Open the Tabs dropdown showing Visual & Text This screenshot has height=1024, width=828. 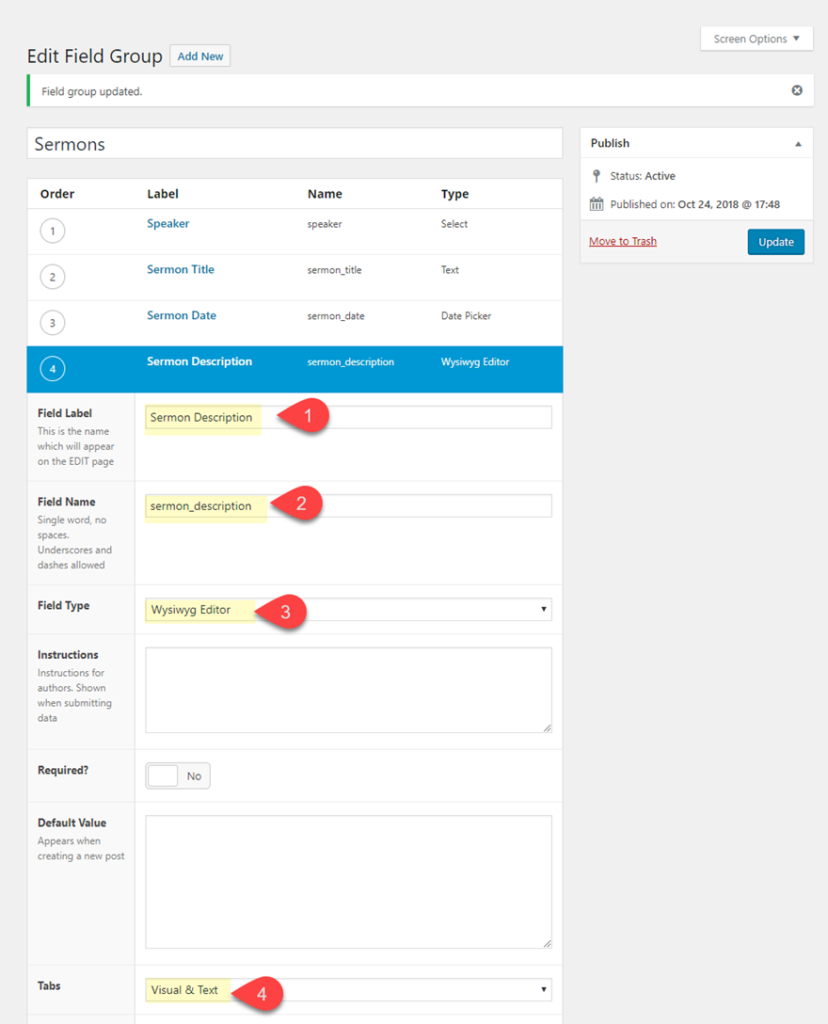point(348,990)
